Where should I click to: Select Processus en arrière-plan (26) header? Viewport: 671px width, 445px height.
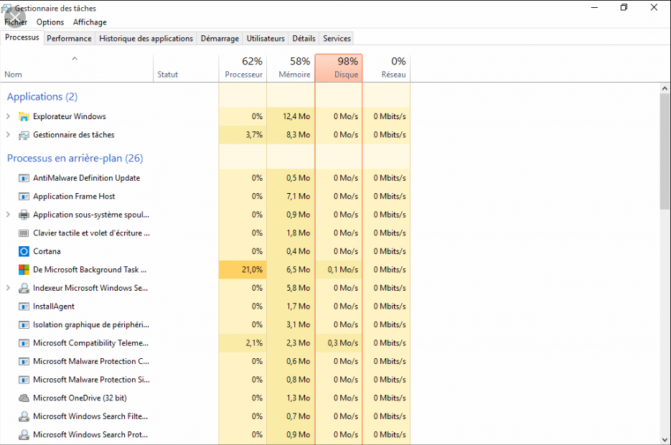75,159
